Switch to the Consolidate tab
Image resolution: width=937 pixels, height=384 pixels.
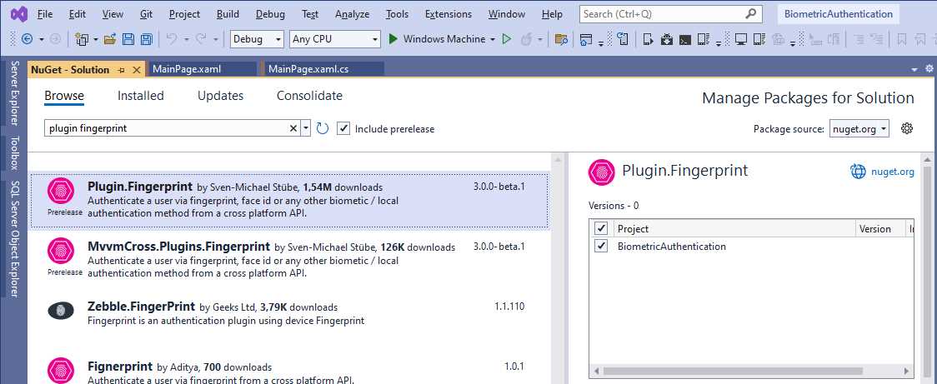coord(309,96)
